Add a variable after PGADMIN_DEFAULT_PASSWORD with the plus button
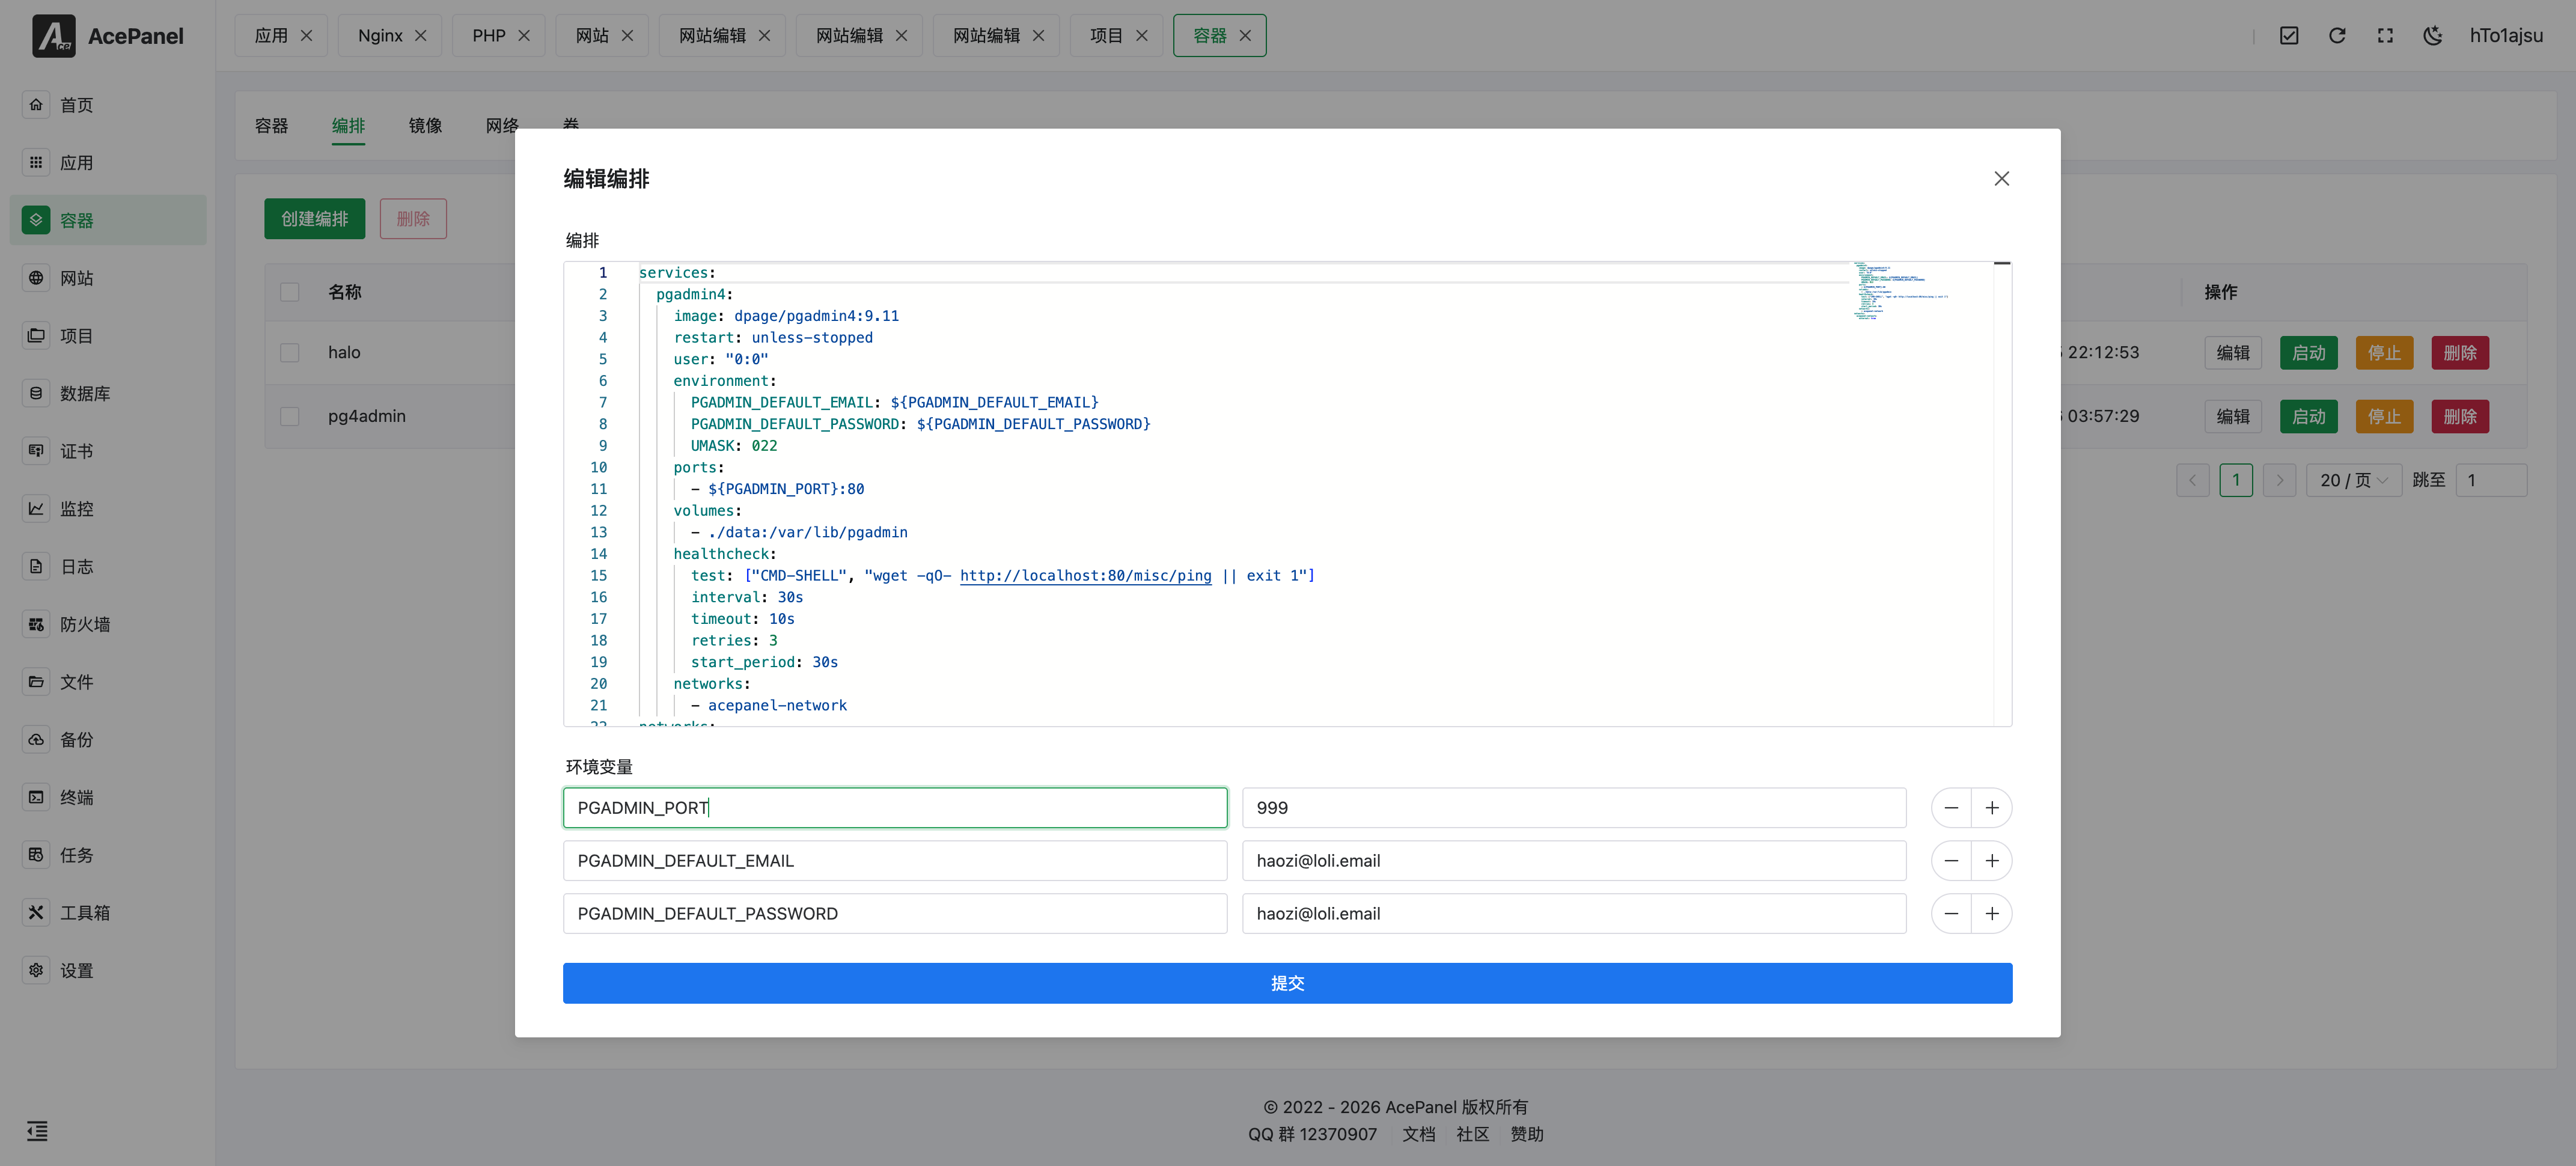 [x=1992, y=914]
